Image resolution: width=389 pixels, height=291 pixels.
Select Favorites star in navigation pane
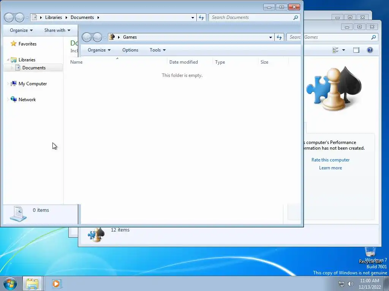click(x=13, y=44)
